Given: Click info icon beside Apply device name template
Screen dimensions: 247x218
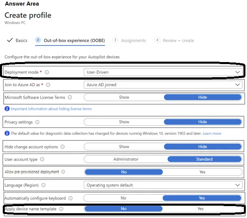Looking at the screenshot, I should point(61,209).
